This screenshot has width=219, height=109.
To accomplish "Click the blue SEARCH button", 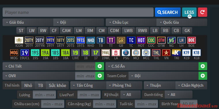I will tap(168, 12).
